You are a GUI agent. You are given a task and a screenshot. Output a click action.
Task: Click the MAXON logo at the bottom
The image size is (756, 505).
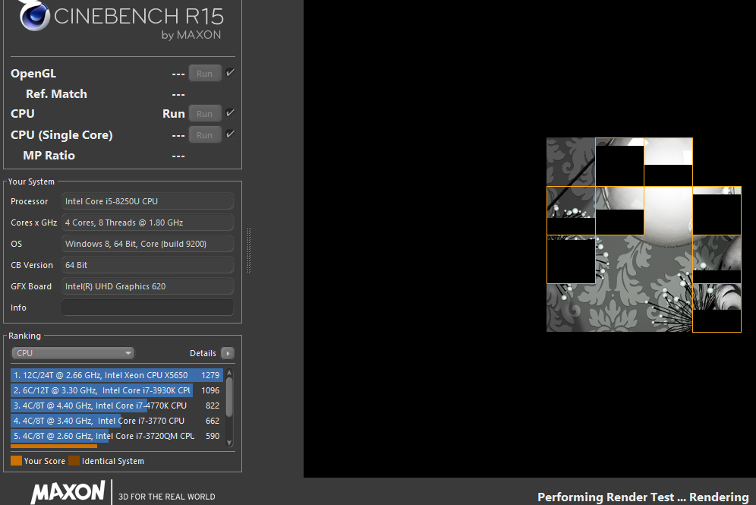click(68, 492)
